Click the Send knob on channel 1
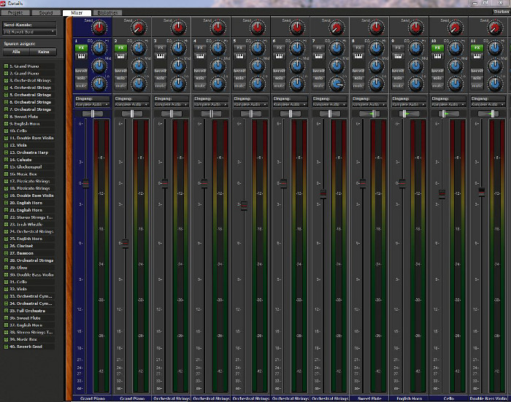Screen dimensions: 511x402 tap(99, 28)
